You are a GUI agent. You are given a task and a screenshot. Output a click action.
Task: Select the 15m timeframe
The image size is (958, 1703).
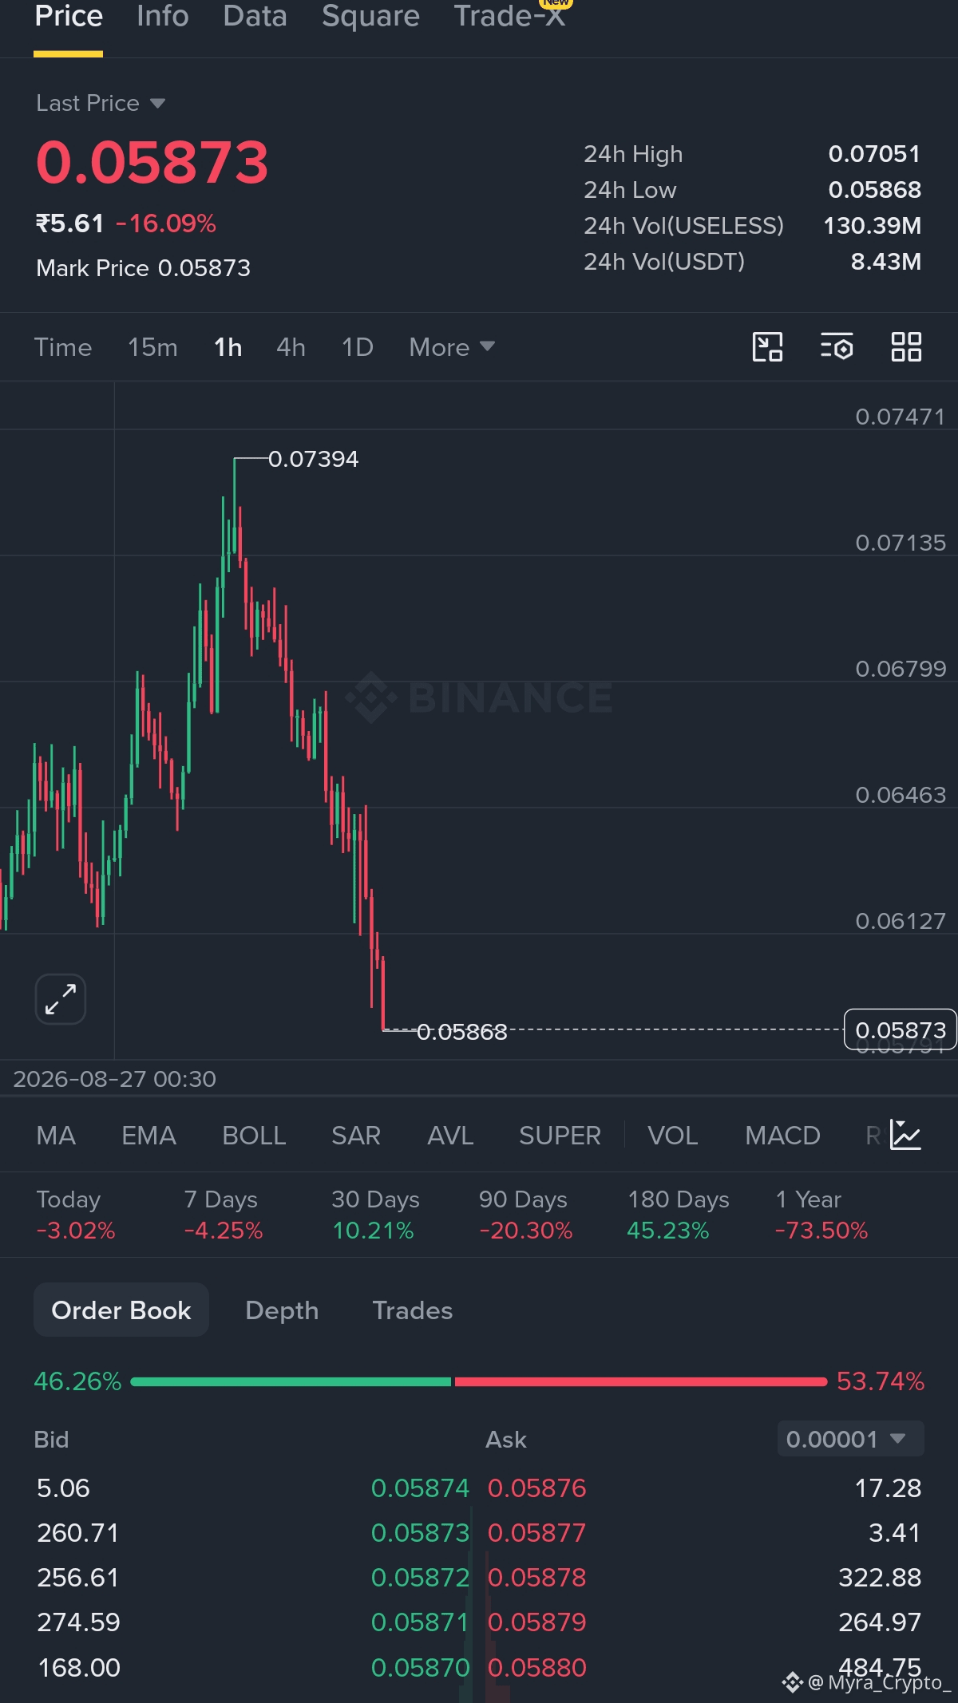tap(152, 347)
